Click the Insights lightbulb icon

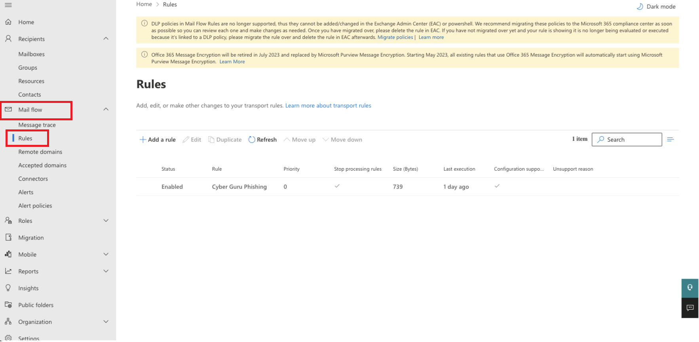coord(8,288)
